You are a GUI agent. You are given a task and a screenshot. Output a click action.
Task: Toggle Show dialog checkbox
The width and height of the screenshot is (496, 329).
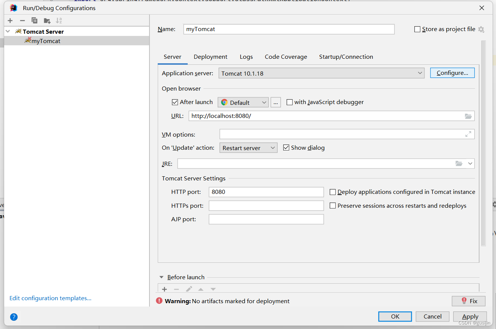point(286,147)
